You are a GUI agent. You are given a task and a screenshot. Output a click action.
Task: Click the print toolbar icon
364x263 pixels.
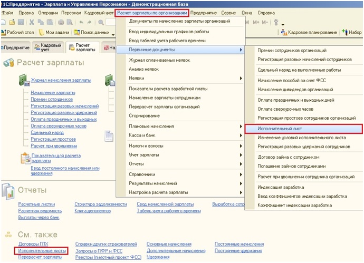coord(61,22)
